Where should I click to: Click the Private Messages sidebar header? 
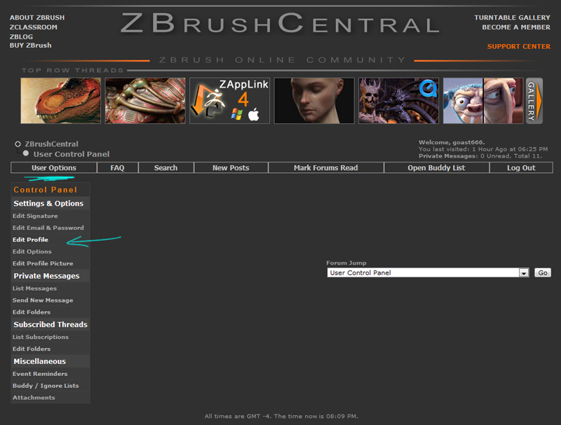pos(46,276)
